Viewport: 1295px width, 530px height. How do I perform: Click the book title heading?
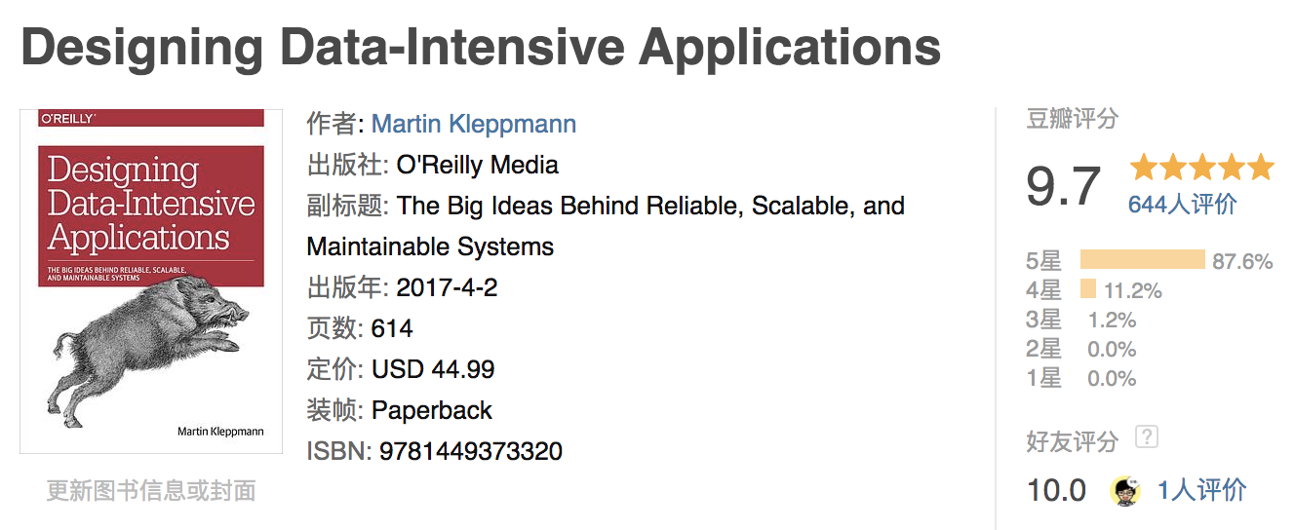point(481,49)
